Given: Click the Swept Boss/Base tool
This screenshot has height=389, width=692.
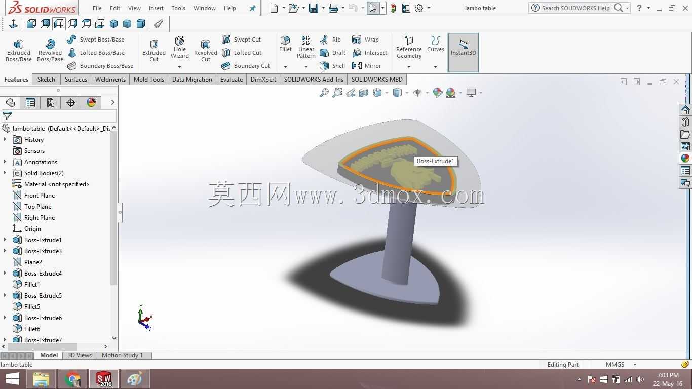Looking at the screenshot, I should pos(95,40).
